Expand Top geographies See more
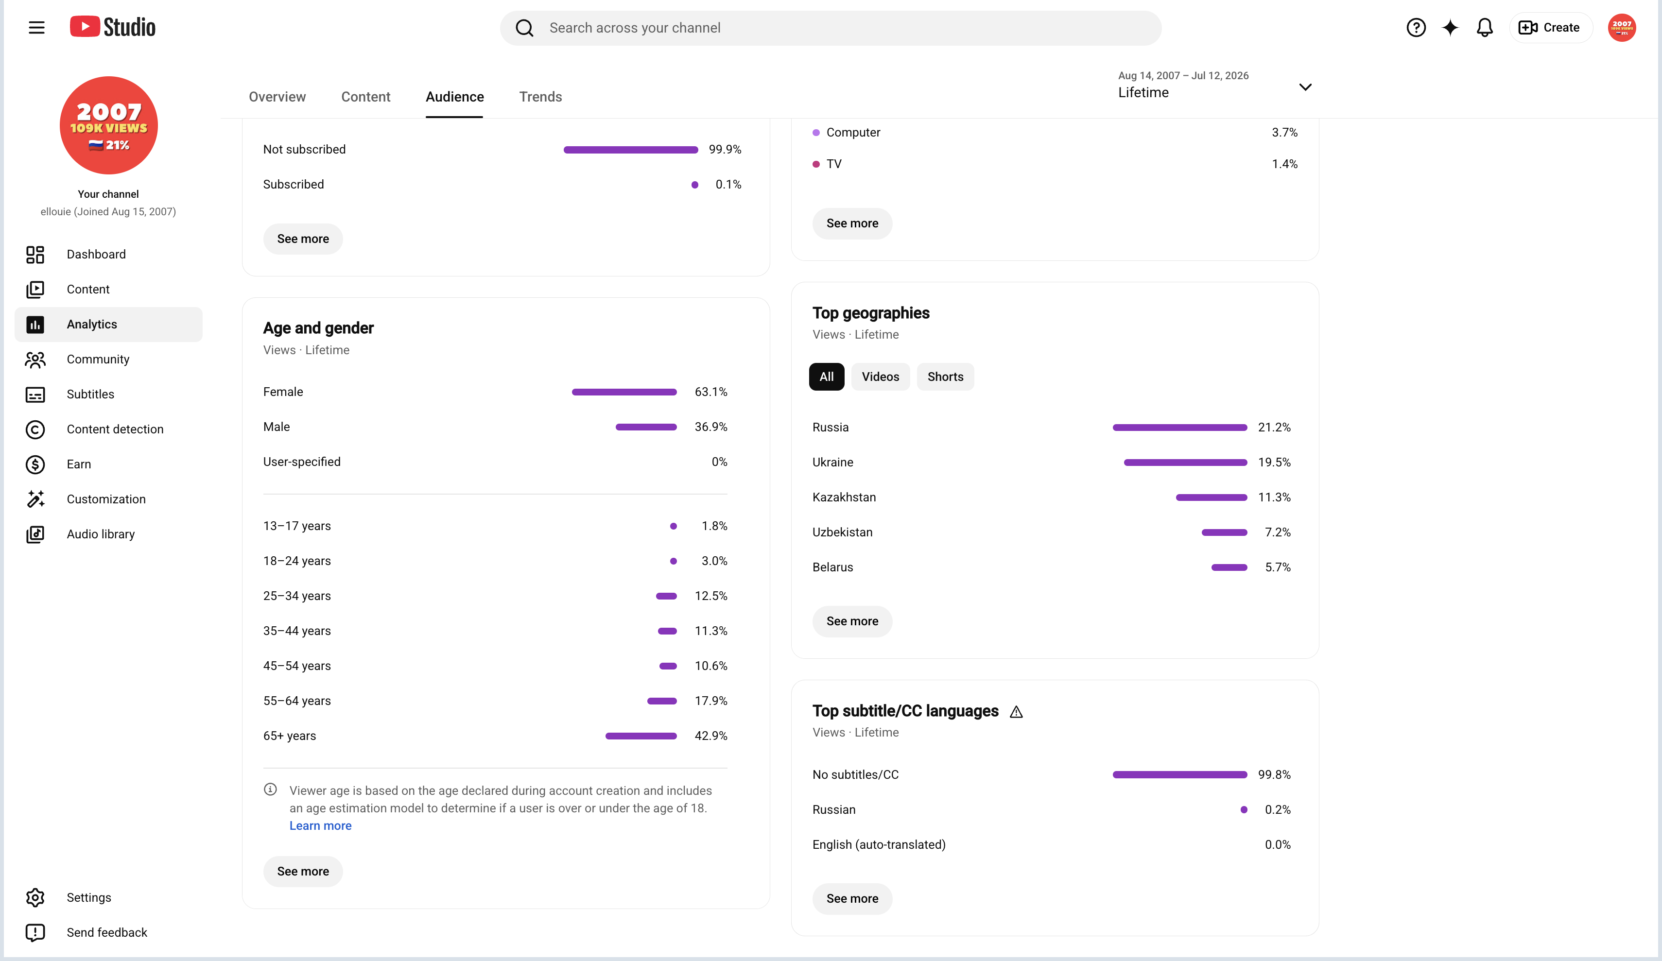Screen dimensions: 1662x961 click(x=851, y=621)
